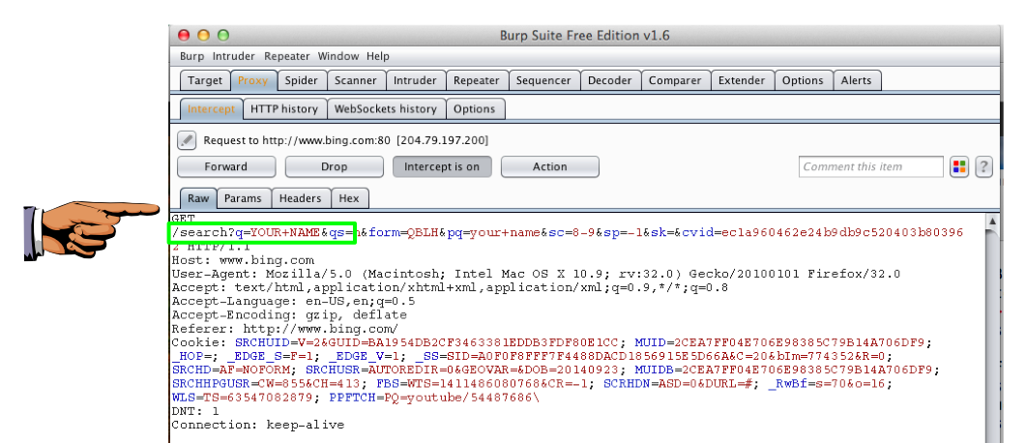The height and width of the screenshot is (443, 1026).
Task: Click the DNT: 1 header line
Action: click(195, 412)
